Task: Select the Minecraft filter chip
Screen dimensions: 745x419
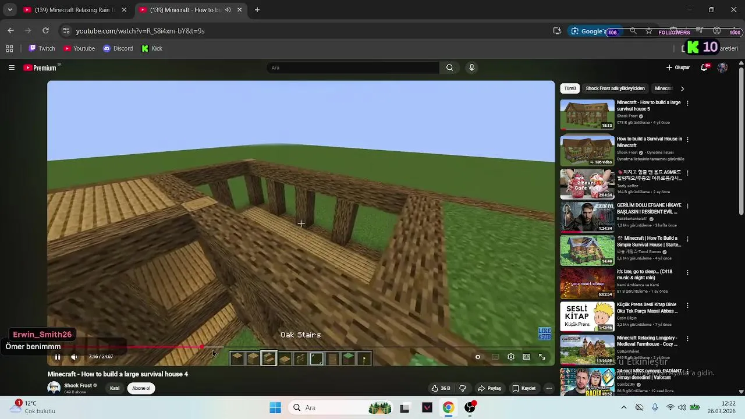Action: 664,88
